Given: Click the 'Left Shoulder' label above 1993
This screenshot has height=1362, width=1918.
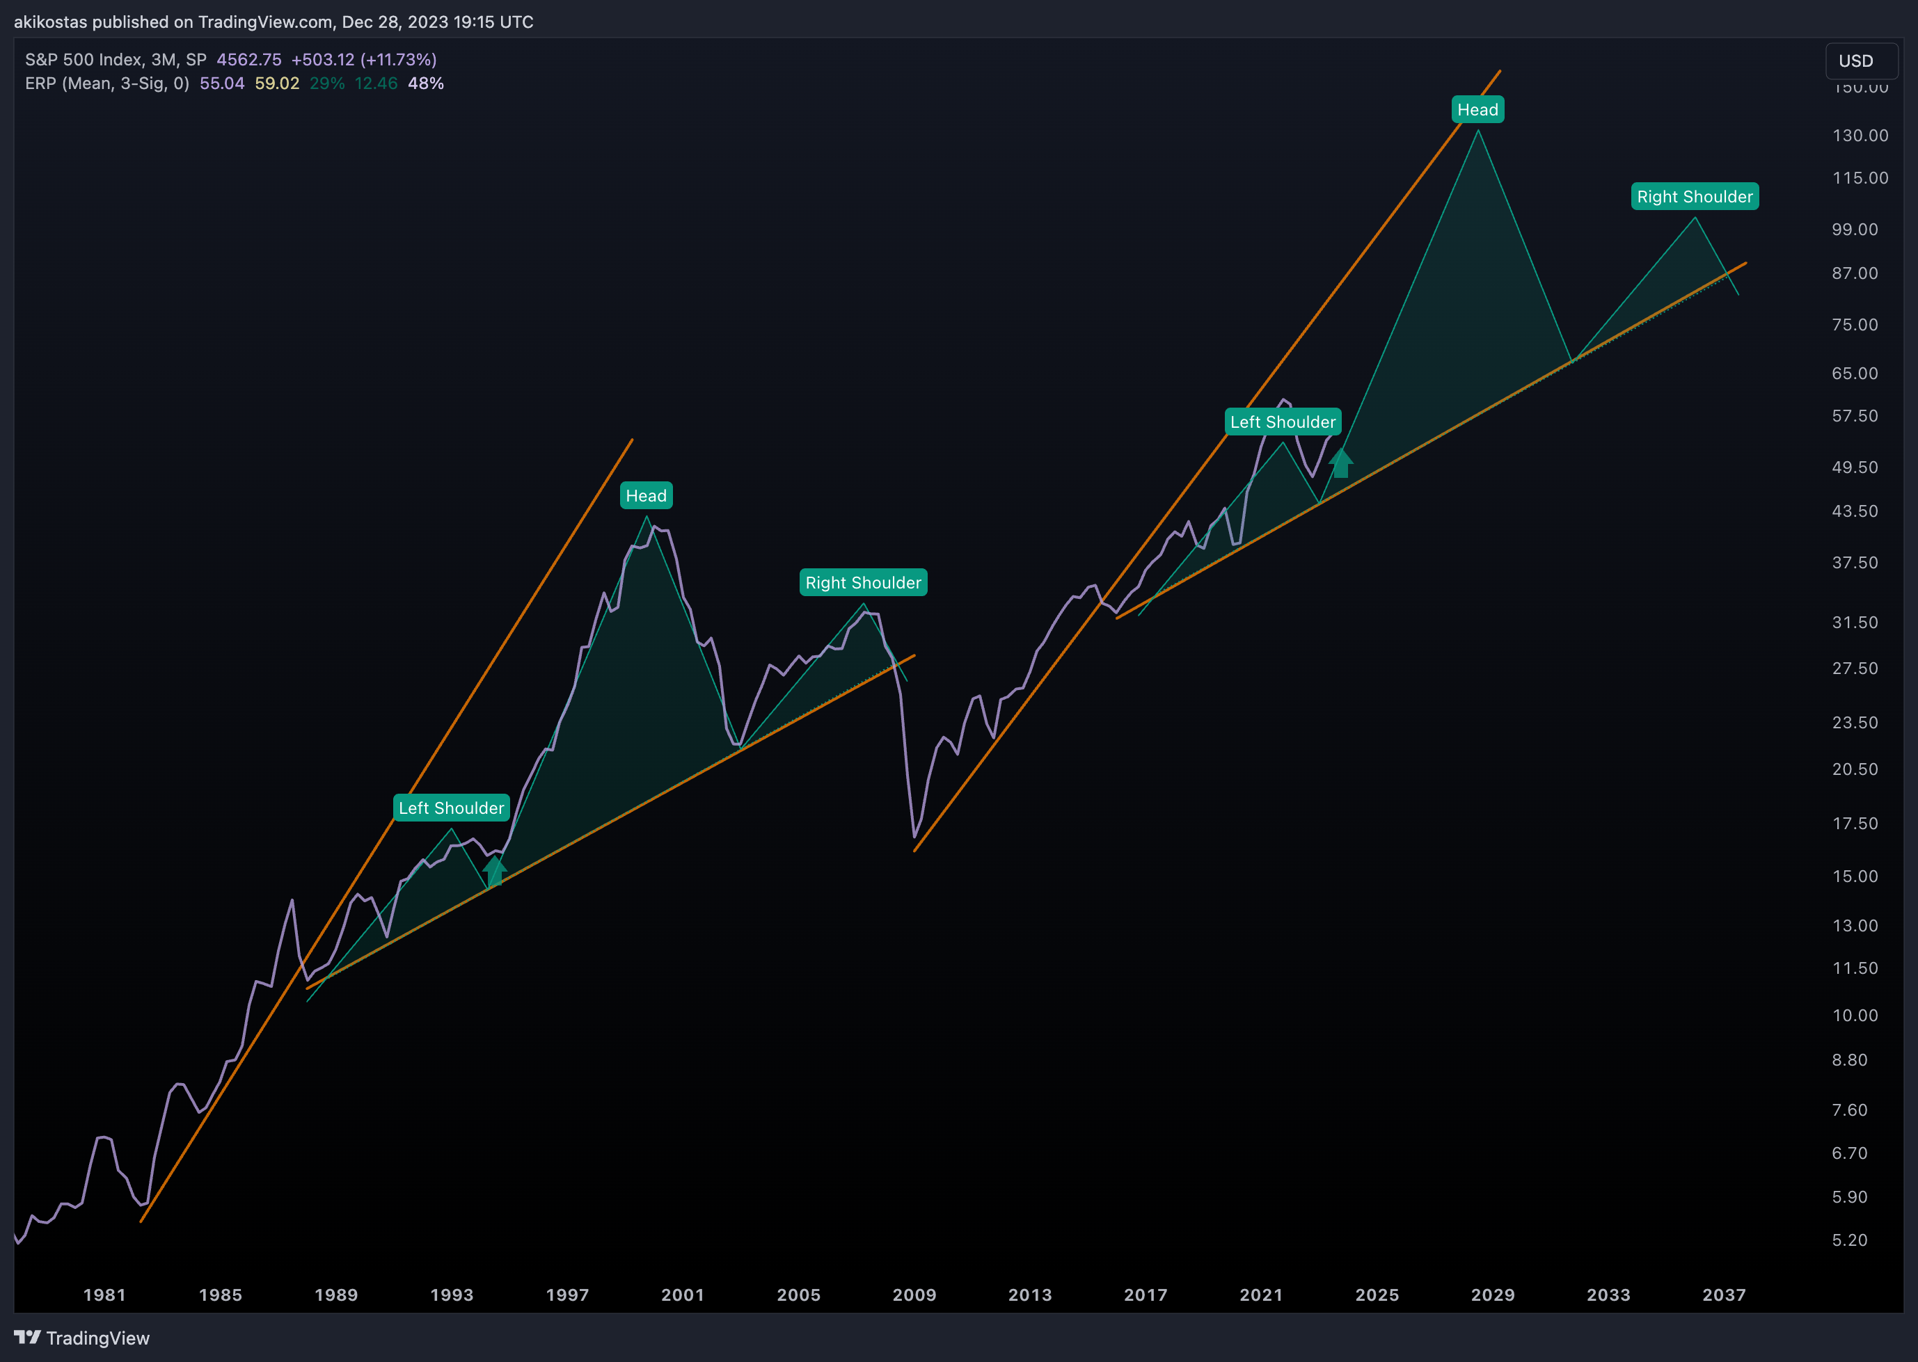Looking at the screenshot, I should point(452,808).
